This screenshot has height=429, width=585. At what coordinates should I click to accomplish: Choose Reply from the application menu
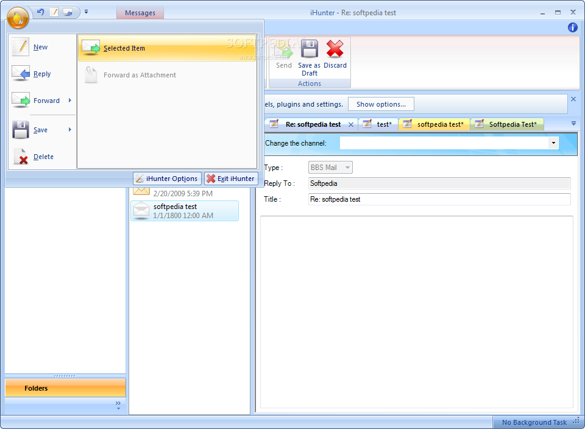coord(42,74)
